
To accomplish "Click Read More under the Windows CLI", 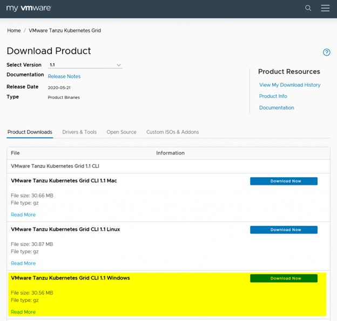I will (x=23, y=312).
